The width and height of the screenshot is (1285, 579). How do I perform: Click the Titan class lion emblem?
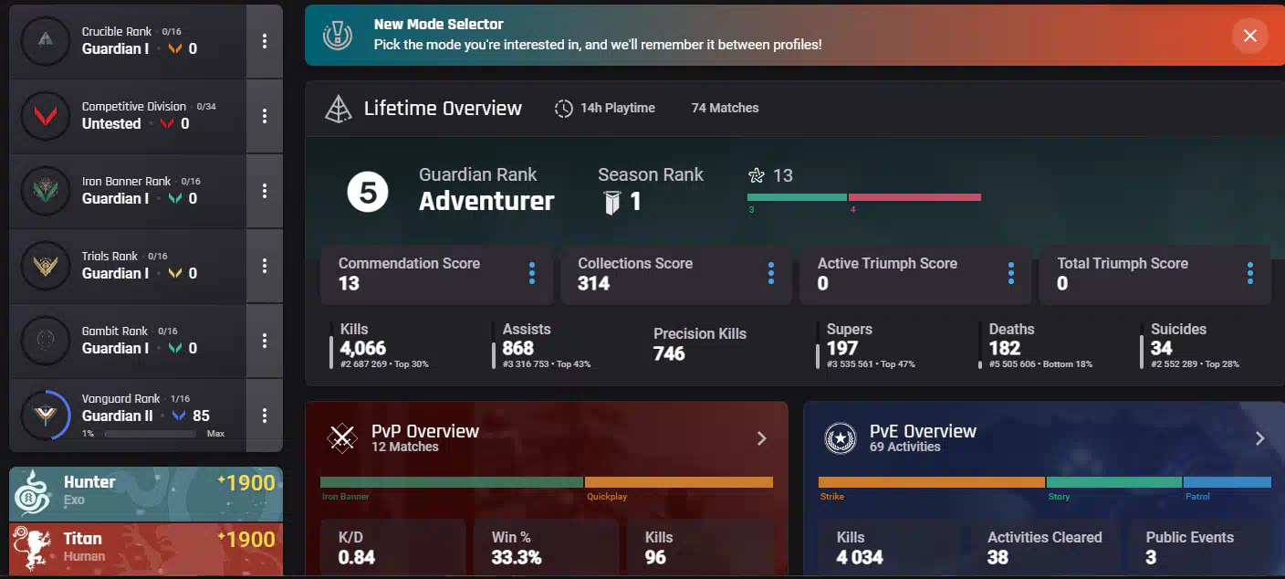(x=34, y=548)
